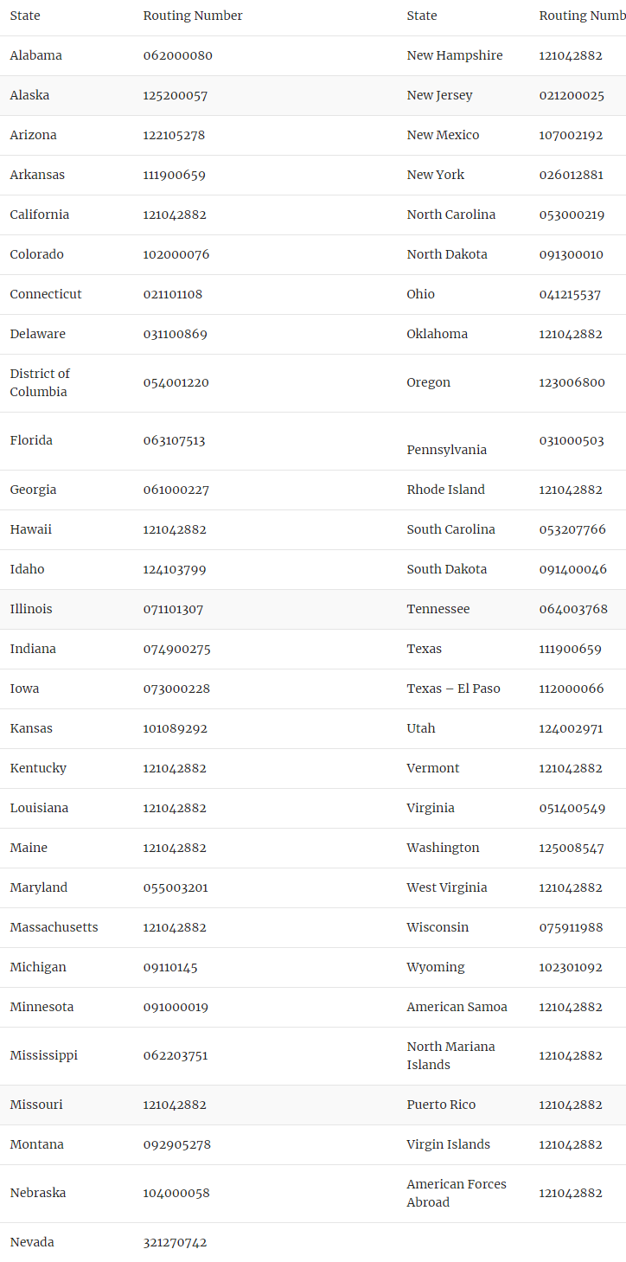
Task: Select Oregon routing number 123006800
Action: [x=572, y=382]
